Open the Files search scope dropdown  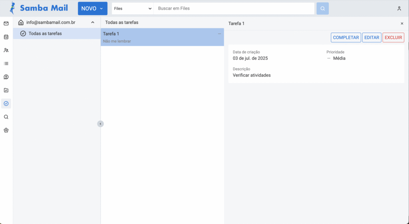click(133, 8)
